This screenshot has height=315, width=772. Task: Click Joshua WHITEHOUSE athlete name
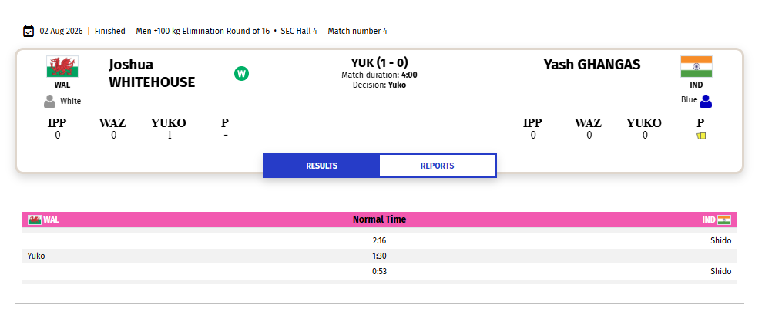coord(152,73)
